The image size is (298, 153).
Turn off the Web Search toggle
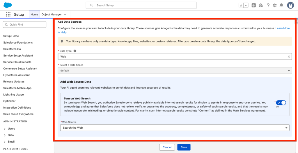pyautogui.click(x=281, y=102)
